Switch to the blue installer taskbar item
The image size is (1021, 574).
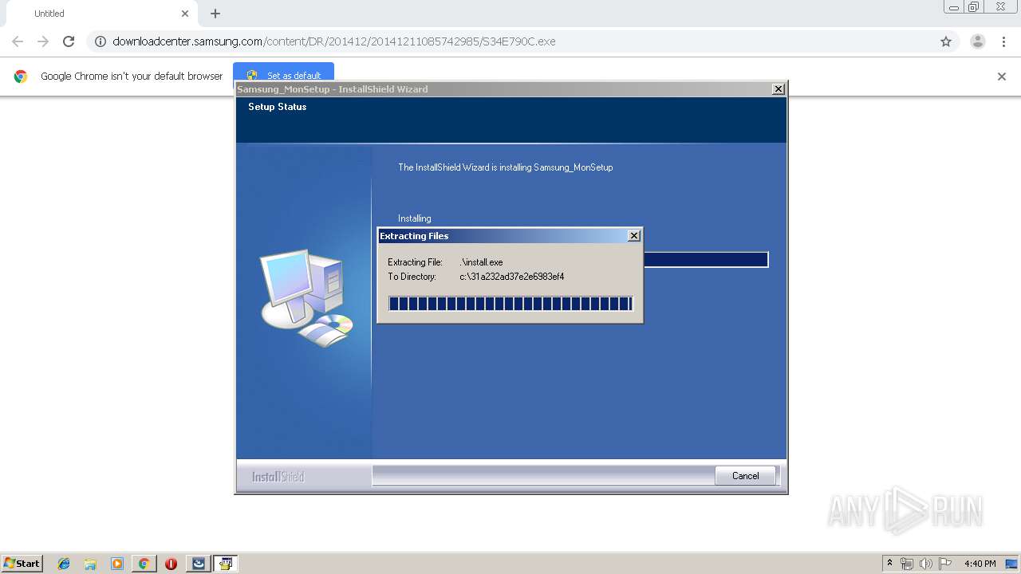(x=199, y=564)
